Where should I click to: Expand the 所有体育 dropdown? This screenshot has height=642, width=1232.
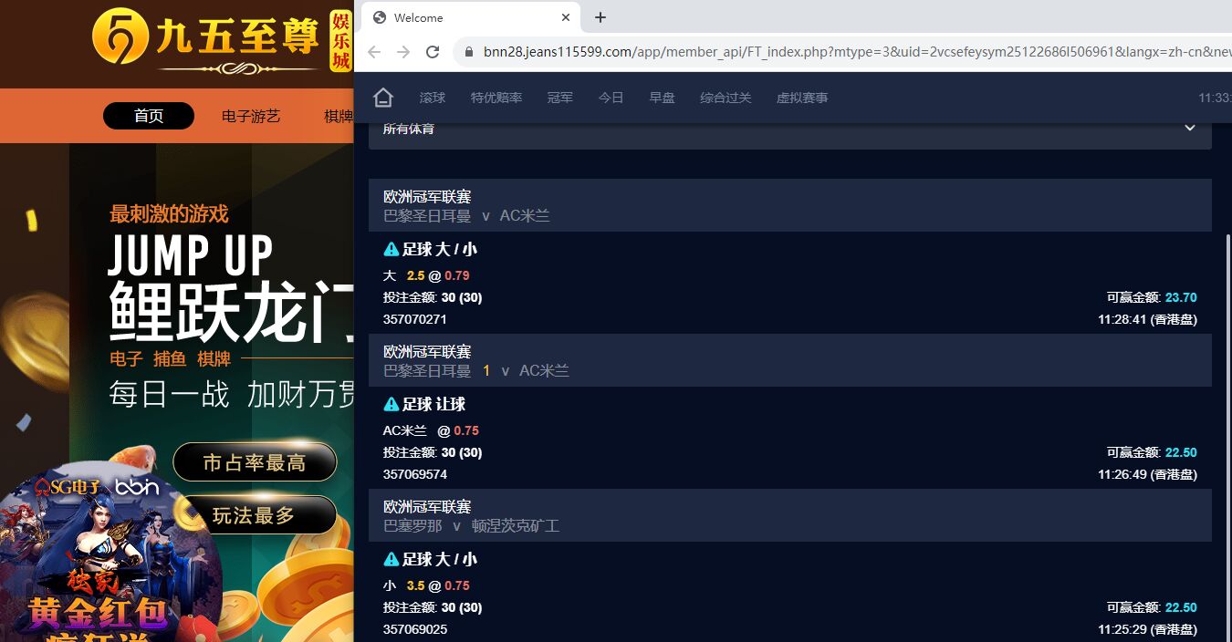(x=790, y=130)
